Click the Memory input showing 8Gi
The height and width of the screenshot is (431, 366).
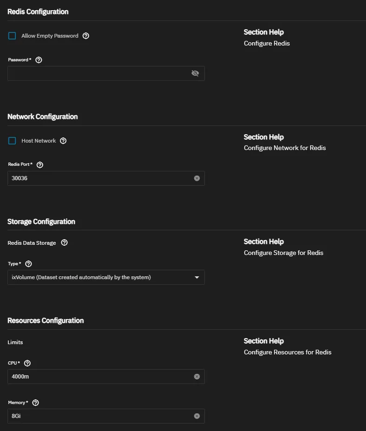click(x=98, y=416)
